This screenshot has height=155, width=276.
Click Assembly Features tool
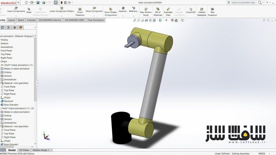point(123,10)
